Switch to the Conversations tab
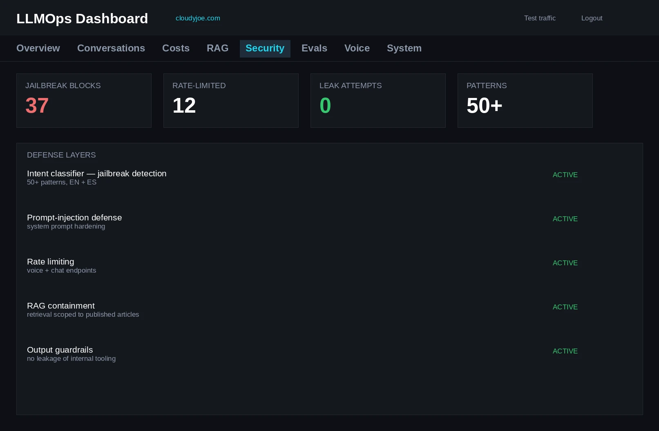 click(111, 48)
